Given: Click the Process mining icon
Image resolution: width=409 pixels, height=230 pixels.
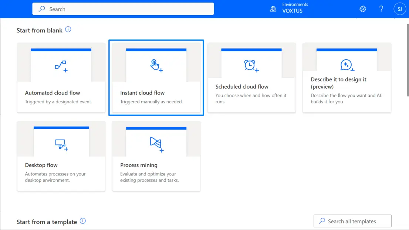Looking at the screenshot, I should [x=156, y=144].
